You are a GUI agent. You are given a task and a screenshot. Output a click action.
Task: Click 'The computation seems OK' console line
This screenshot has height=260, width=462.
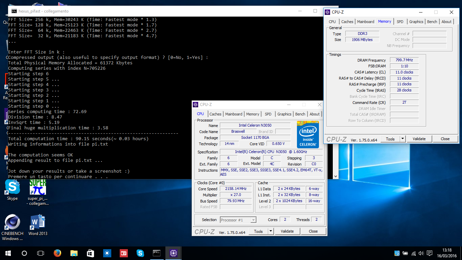pyautogui.click(x=41, y=155)
